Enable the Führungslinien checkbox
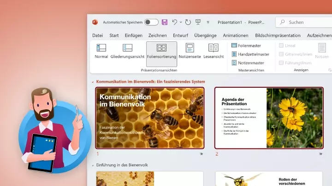 coord(281,63)
